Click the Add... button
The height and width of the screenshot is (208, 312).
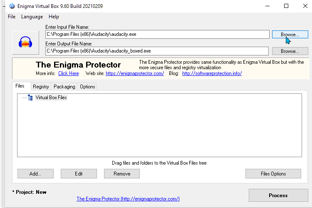[35, 174]
